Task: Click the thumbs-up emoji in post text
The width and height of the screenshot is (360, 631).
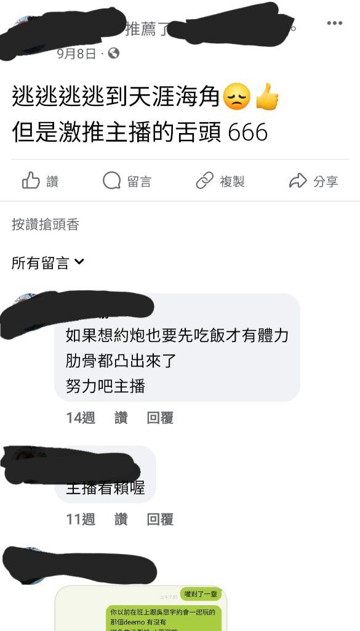Action: pos(267,97)
